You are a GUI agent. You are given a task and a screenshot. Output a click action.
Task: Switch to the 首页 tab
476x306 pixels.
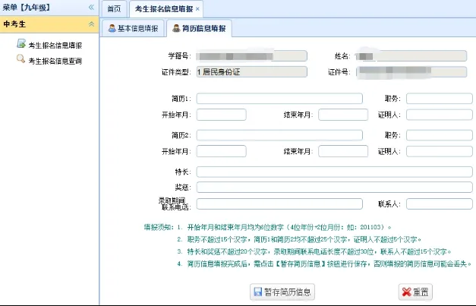click(114, 9)
